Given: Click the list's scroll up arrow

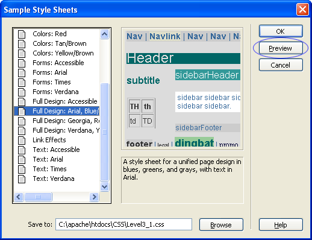Looking at the screenshot, I should (104, 34).
